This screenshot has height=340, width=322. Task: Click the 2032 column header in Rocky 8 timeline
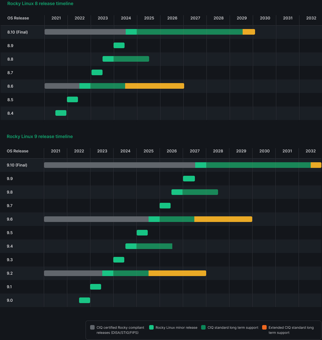coord(311,18)
